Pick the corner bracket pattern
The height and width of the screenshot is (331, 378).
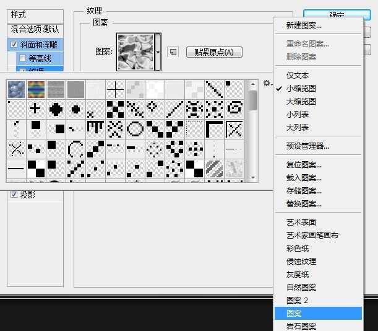point(214,129)
